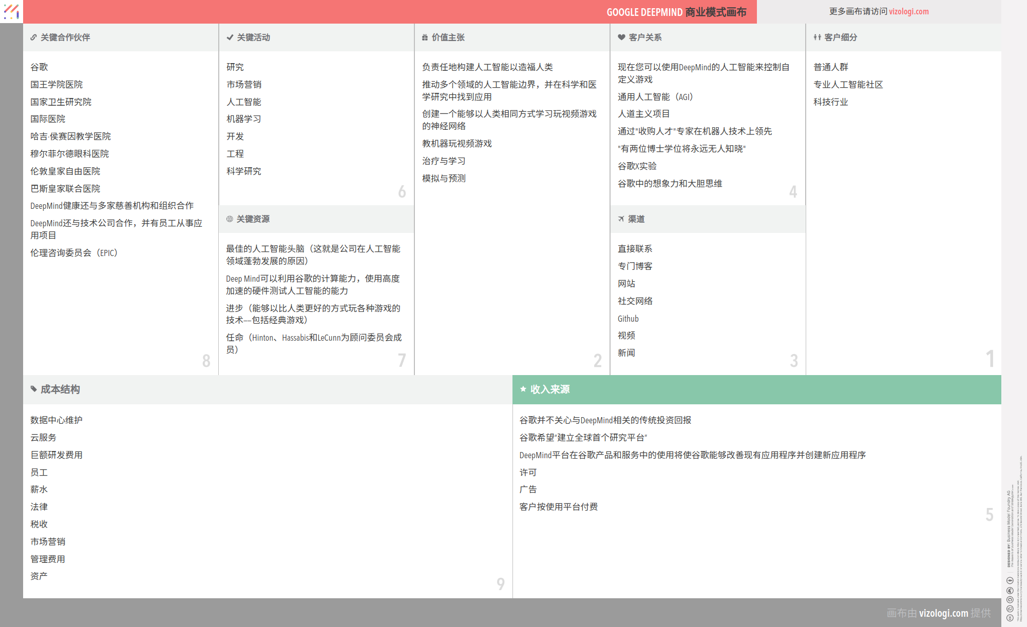Click the gift icon beside 价值主张
Screen dimensions: 1027x627
(425, 37)
